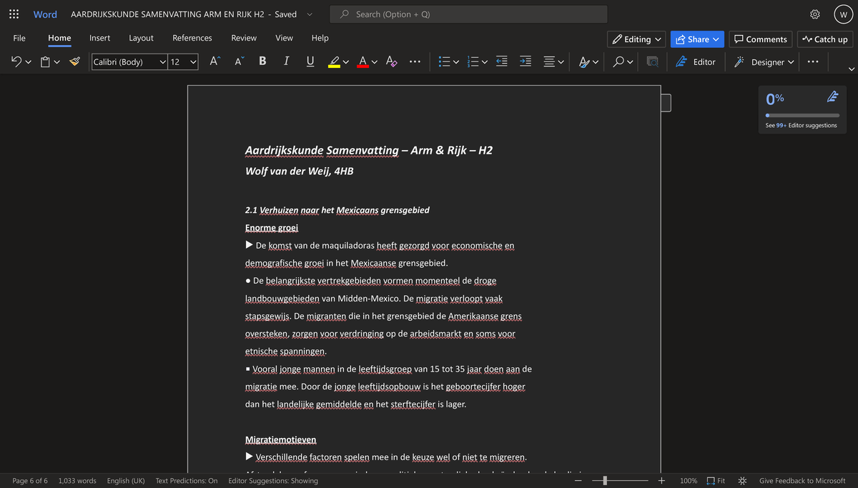This screenshot has height=488, width=858.
Task: Open the Comments pane
Action: point(761,39)
